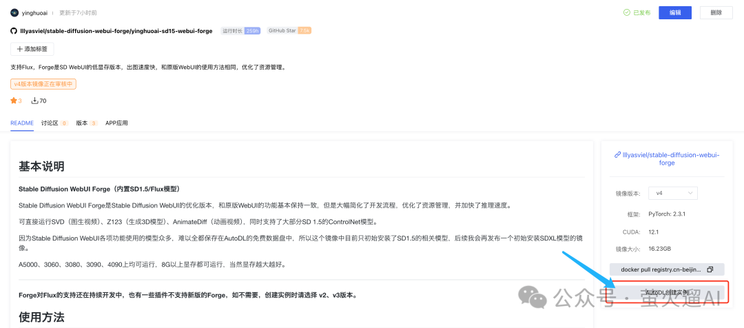Open the 讨论区 tab
744x328 pixels.
(50, 123)
